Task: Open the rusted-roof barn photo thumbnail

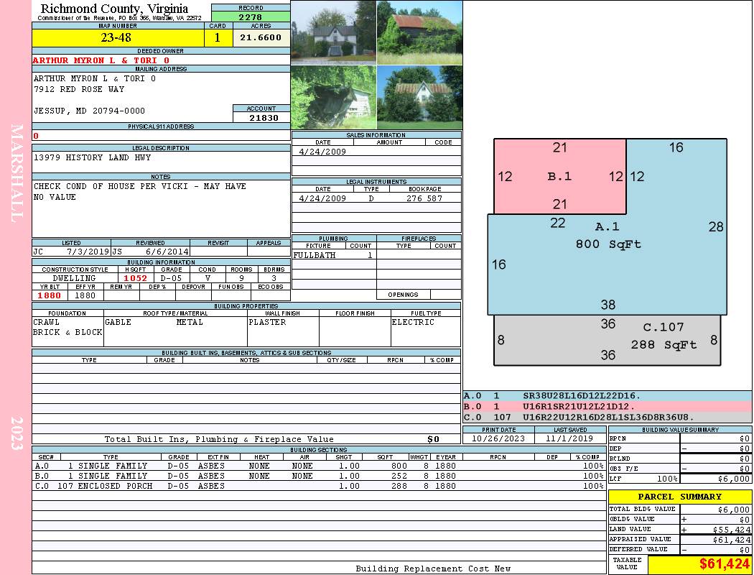Action: [420, 32]
